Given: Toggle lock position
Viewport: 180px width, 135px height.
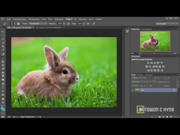Looking at the screenshot, I should 148,86.
